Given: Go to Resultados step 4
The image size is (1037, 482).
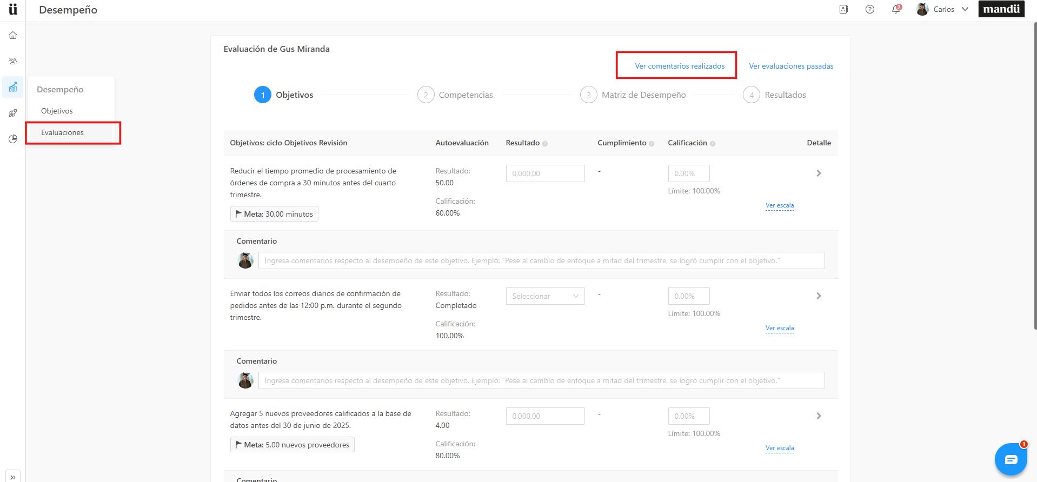Looking at the screenshot, I should [x=774, y=95].
